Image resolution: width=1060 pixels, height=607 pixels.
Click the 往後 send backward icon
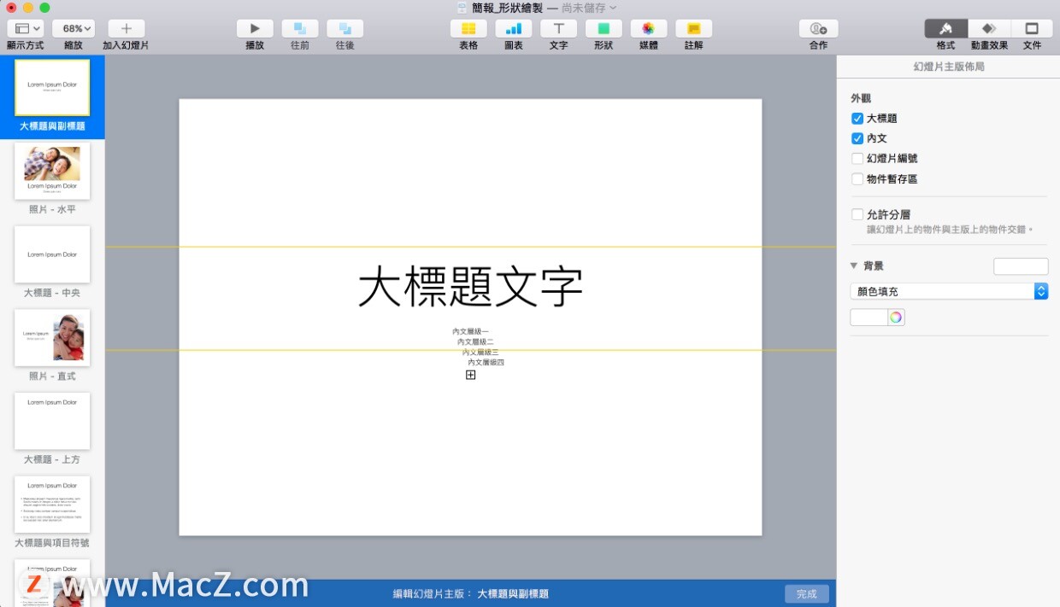pyautogui.click(x=344, y=28)
